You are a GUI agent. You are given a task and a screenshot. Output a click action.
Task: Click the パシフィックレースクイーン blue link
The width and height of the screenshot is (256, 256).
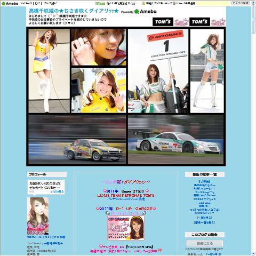[x=126, y=199]
